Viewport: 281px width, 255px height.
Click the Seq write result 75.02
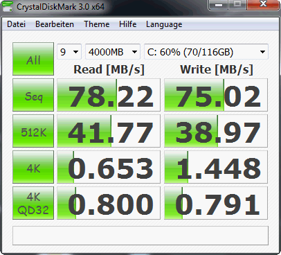(216, 95)
